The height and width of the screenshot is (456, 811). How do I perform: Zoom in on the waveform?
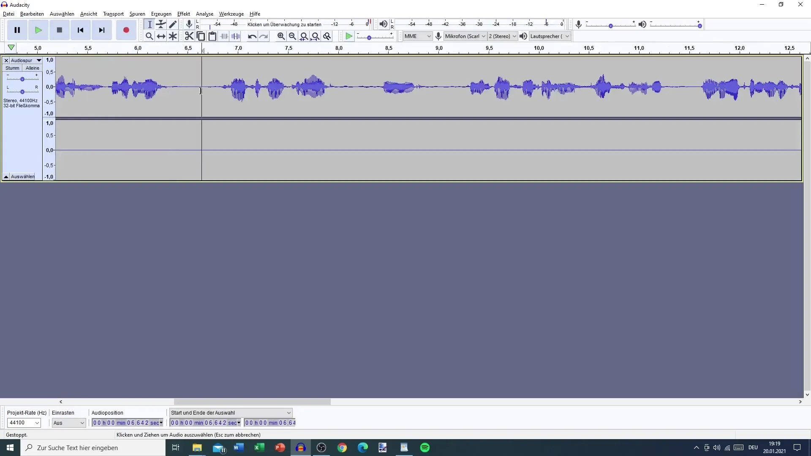pyautogui.click(x=281, y=36)
